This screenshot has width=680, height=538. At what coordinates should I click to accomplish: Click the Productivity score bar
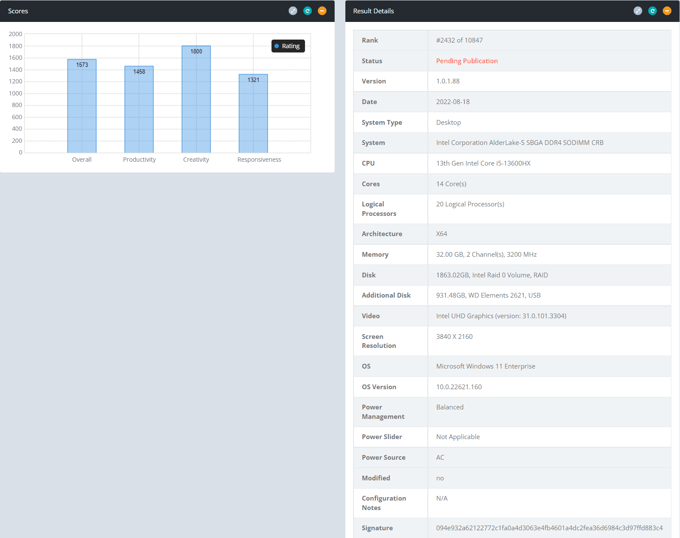coord(139,111)
